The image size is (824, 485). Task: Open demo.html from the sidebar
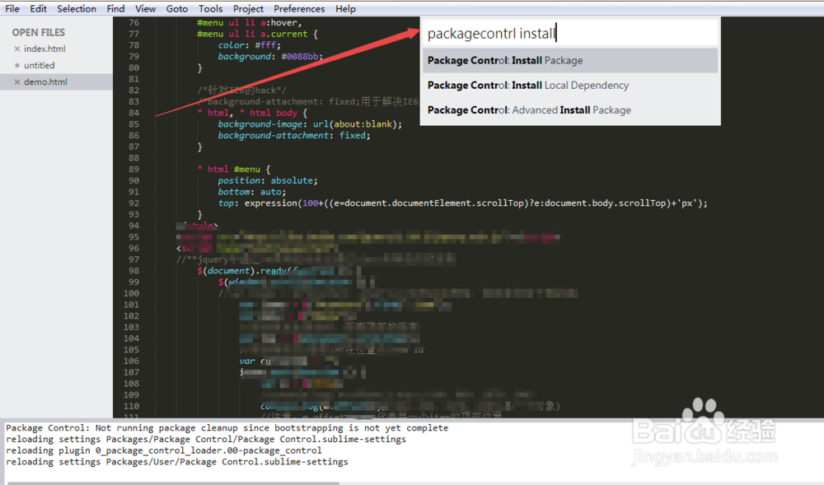[x=47, y=82]
